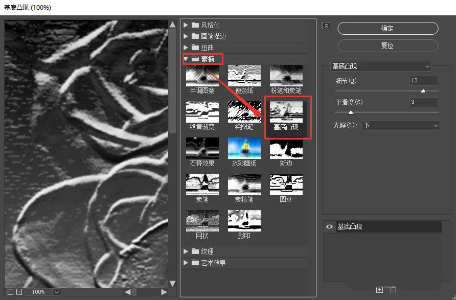Zoom out the preview with minus button
Viewport: 456px width, 300px height.
10,292
